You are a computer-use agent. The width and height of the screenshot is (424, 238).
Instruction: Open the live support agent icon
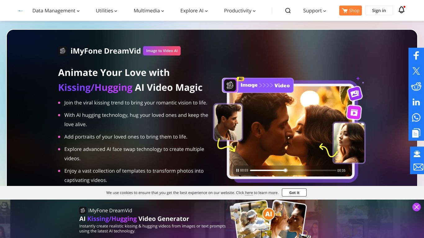click(417, 154)
